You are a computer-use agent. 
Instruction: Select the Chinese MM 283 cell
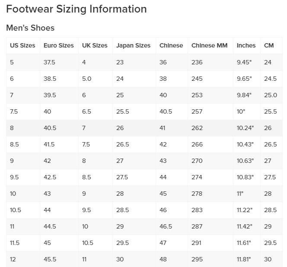click(x=197, y=210)
